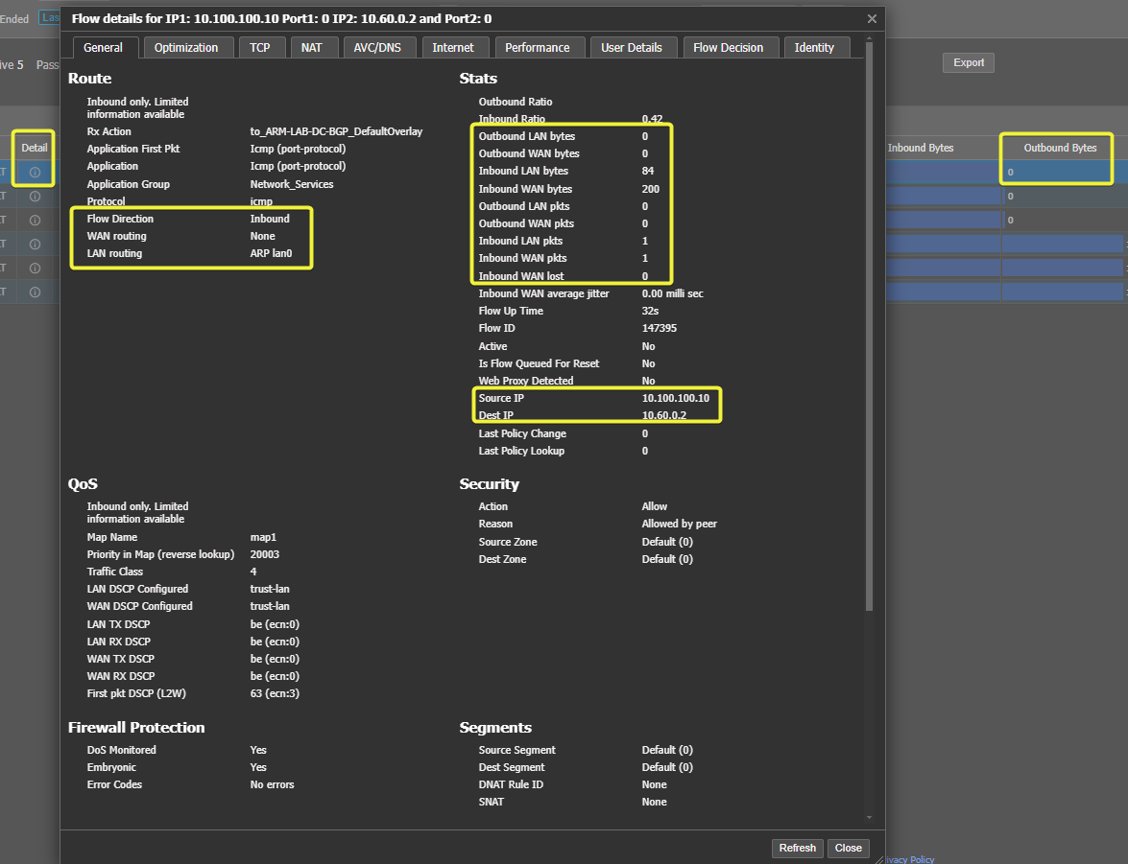Select the Map Name value map1

tap(263, 538)
